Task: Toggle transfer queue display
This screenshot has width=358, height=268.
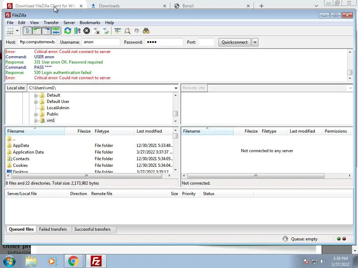Action: [56, 31]
